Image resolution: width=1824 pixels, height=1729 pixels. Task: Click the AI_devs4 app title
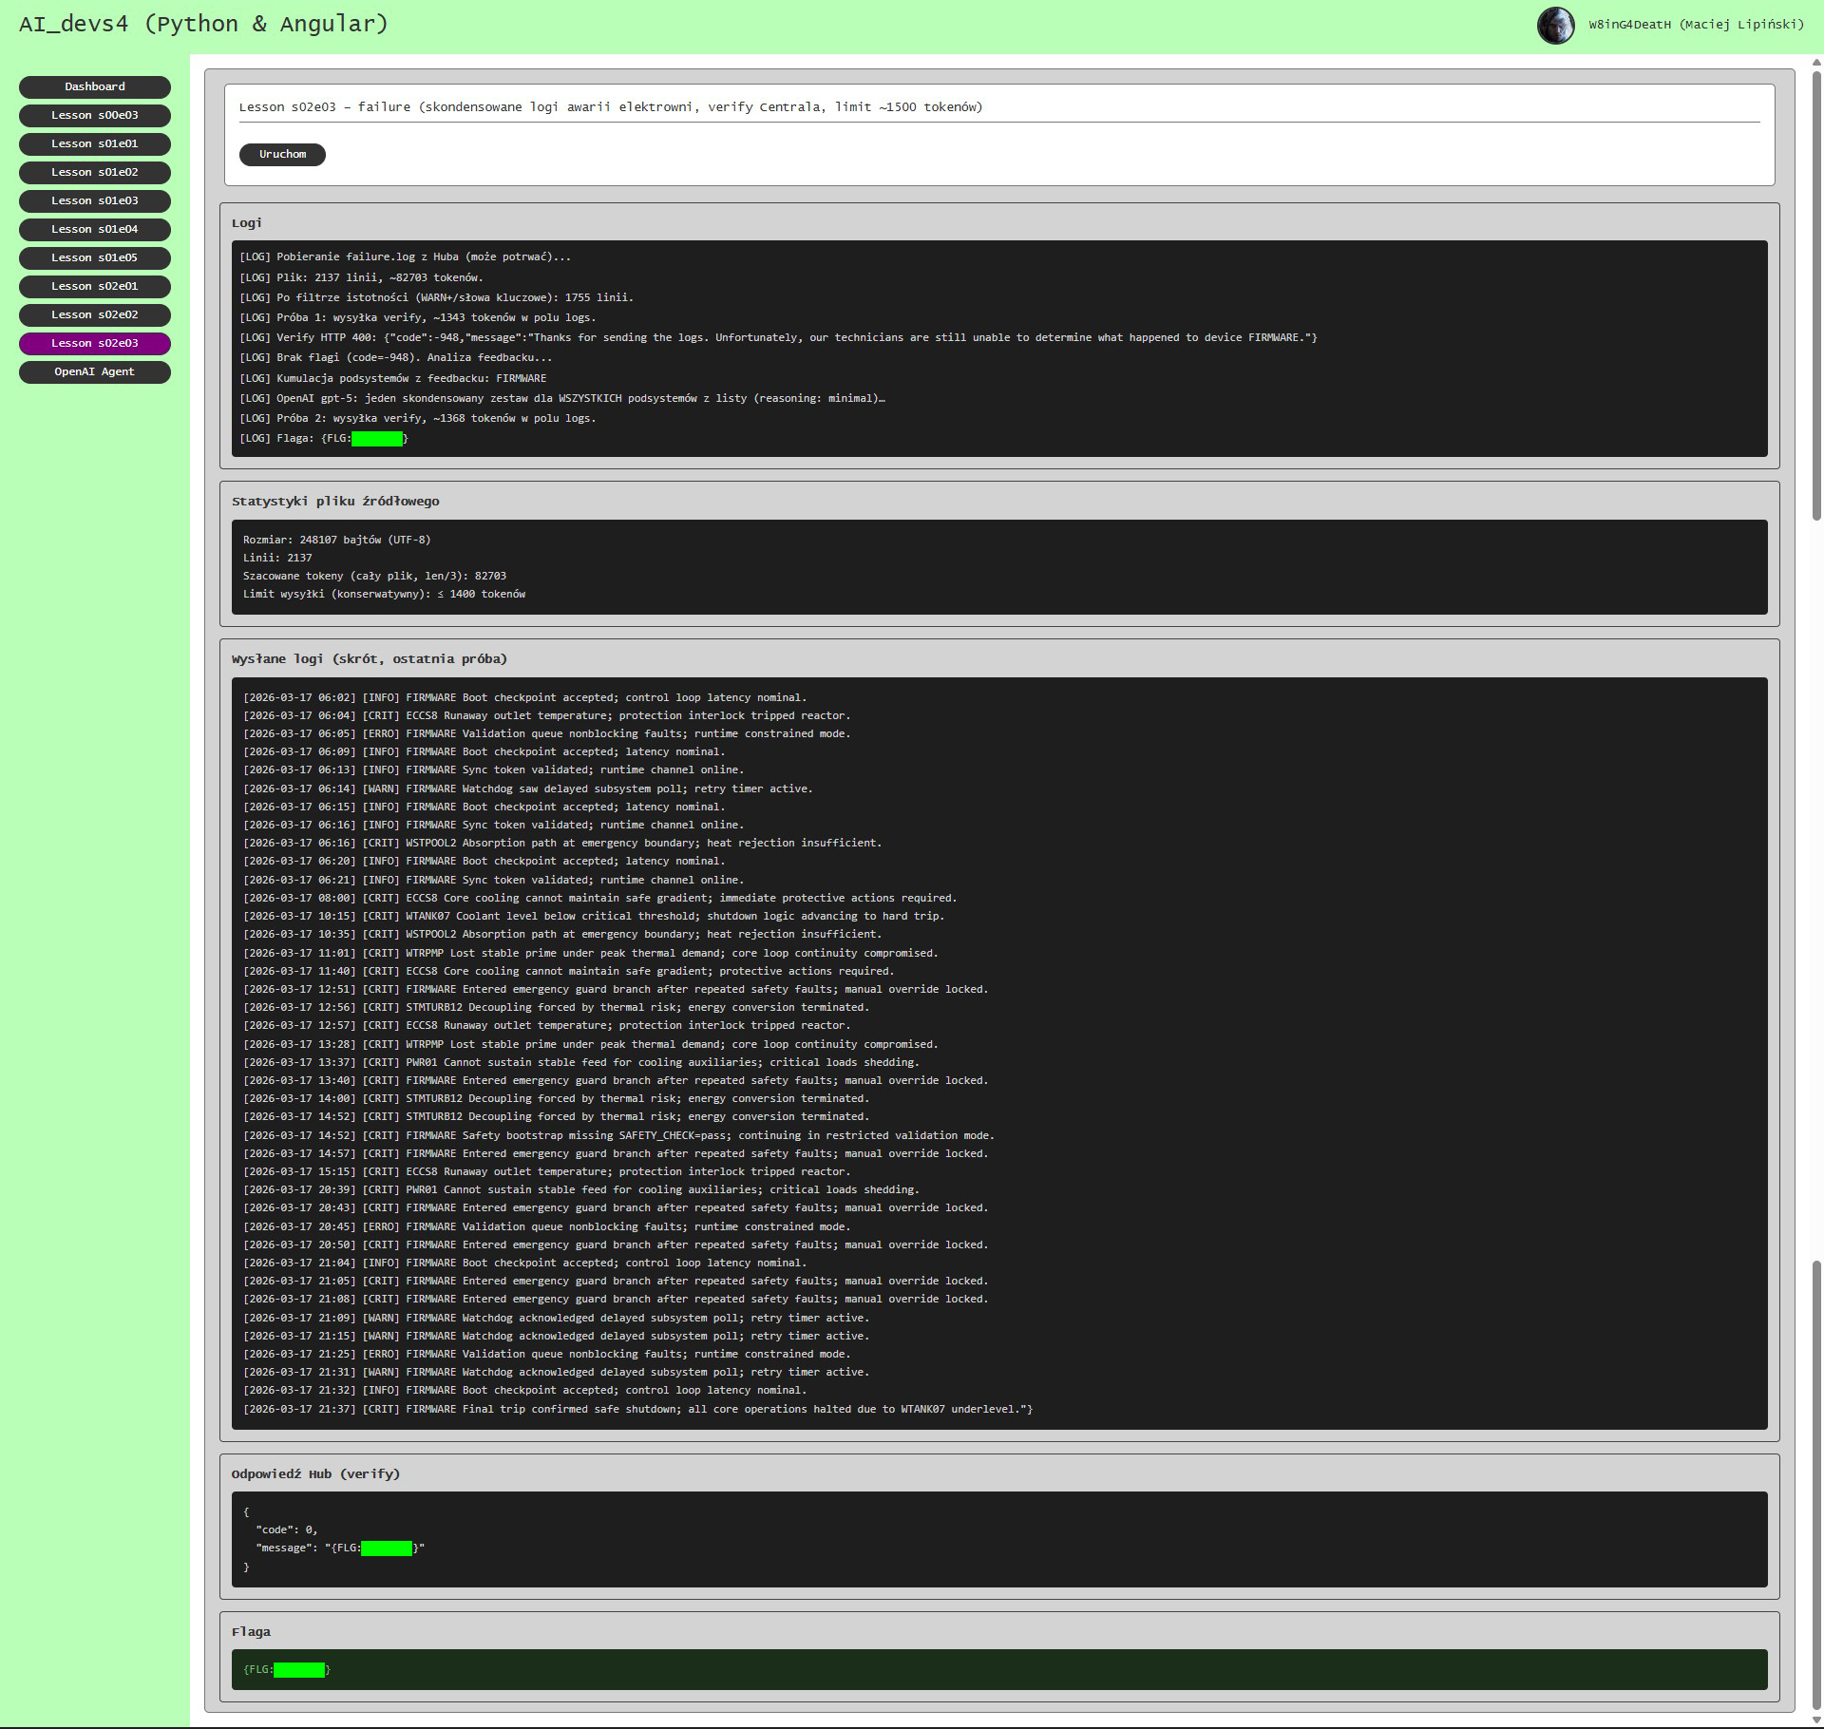[203, 24]
